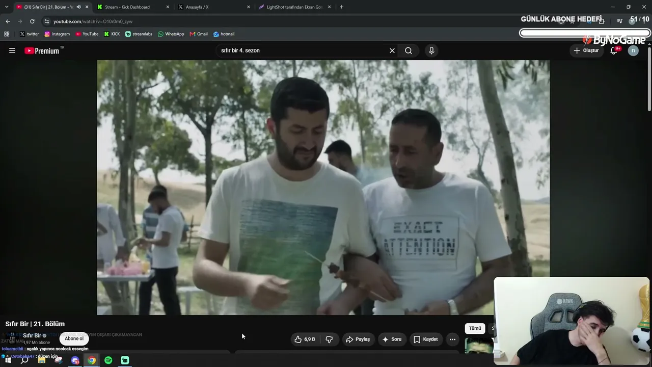Open the KICK bookmark
The image size is (652, 367).
click(x=112, y=34)
